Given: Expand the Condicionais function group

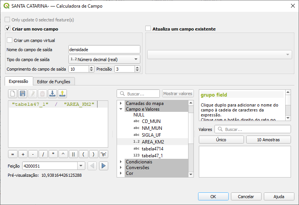Looking at the screenshot, I should tap(121, 162).
